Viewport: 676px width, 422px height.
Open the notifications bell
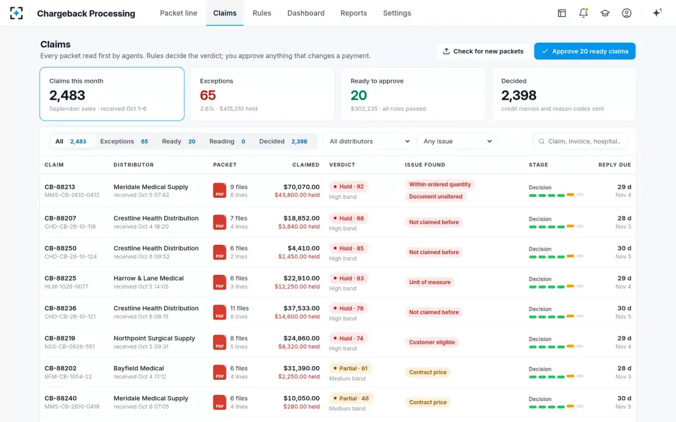point(584,13)
